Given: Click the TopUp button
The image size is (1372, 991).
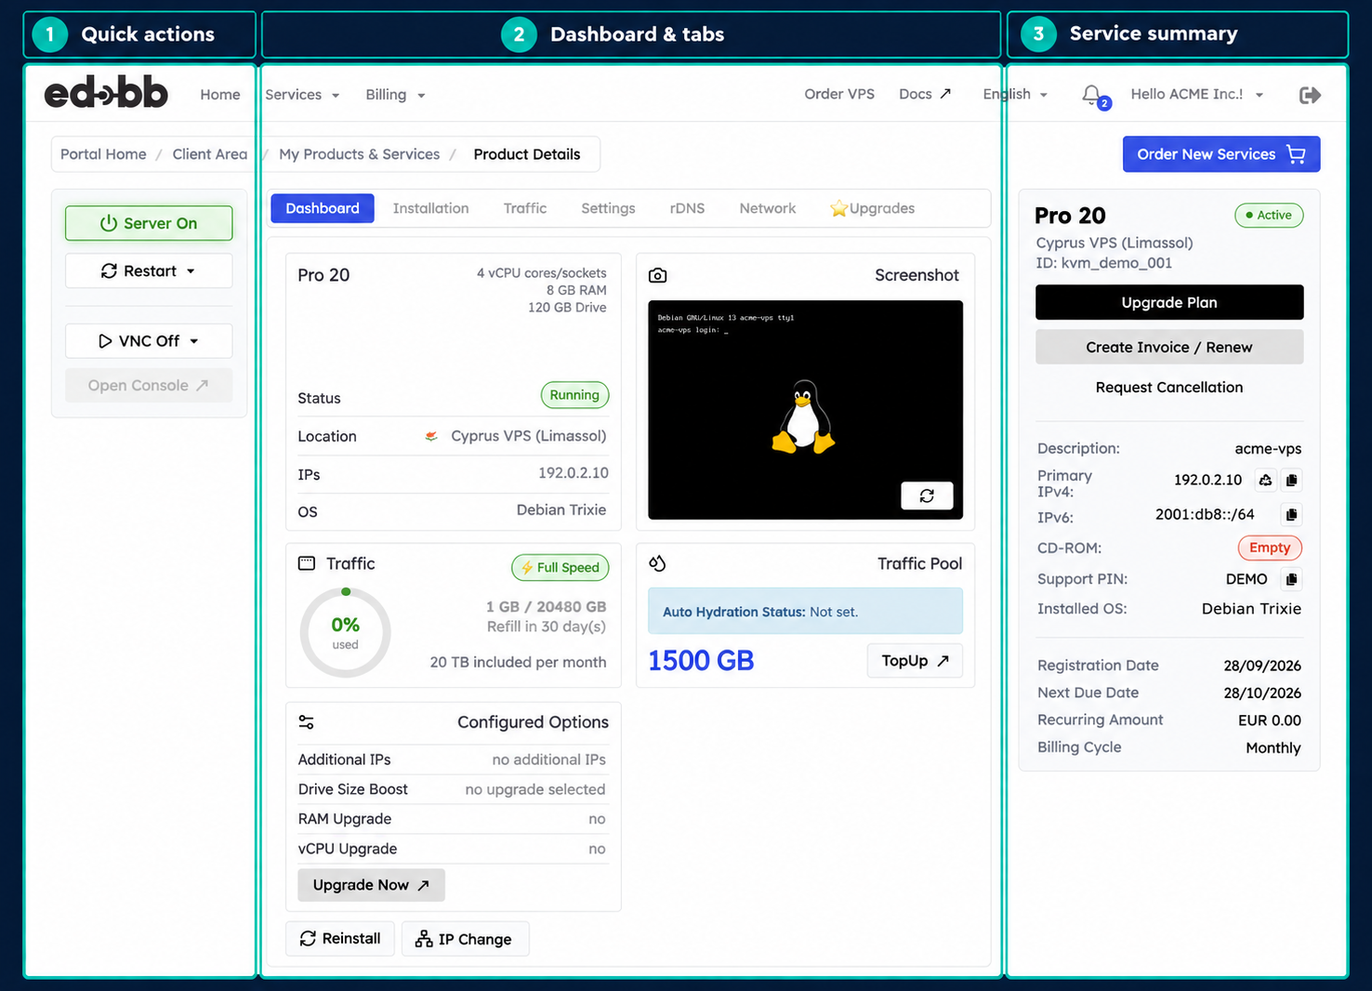Looking at the screenshot, I should point(915,661).
